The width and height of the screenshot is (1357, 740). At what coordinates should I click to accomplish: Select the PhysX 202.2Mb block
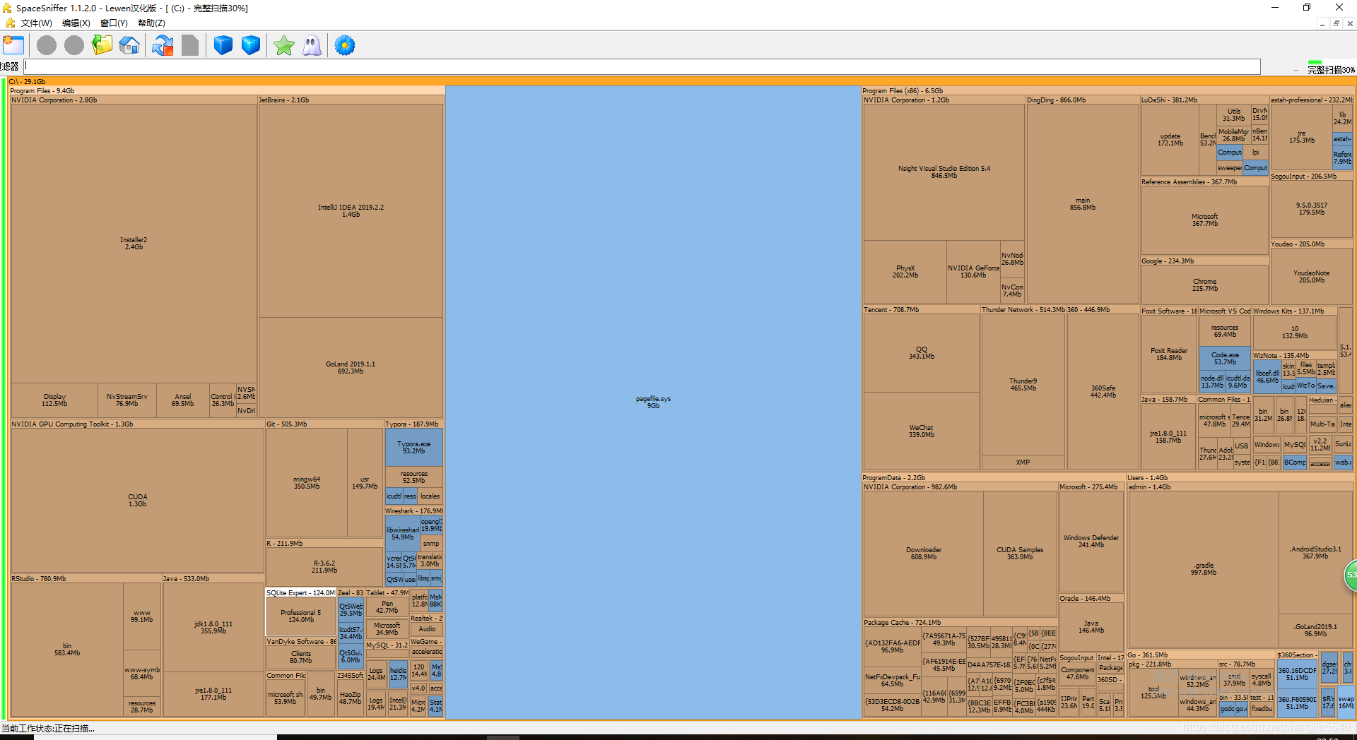pos(905,272)
